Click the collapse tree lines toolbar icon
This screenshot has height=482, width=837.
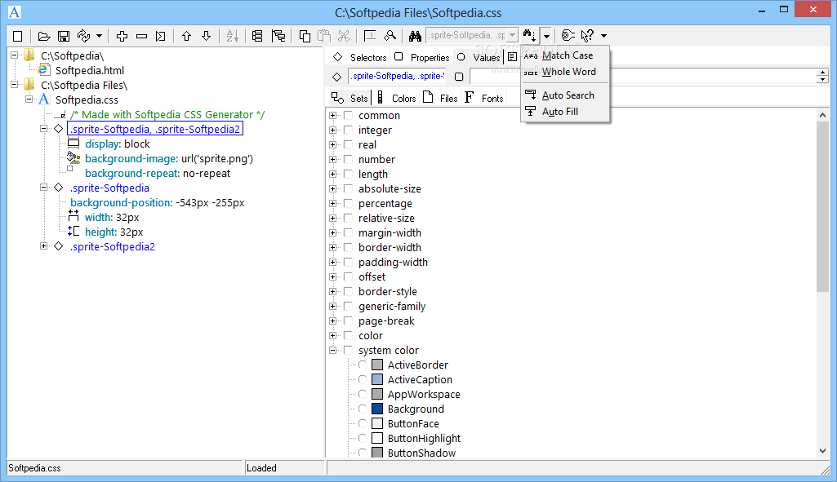[257, 36]
